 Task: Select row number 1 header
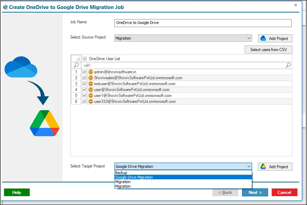[x=76, y=72]
